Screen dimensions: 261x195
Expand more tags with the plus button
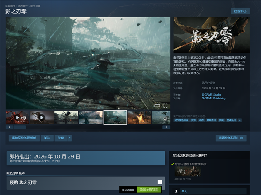point(240,120)
